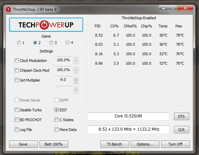Increase Chipset Clock Mod with up arrow
199x155 pixels.
point(76,69)
